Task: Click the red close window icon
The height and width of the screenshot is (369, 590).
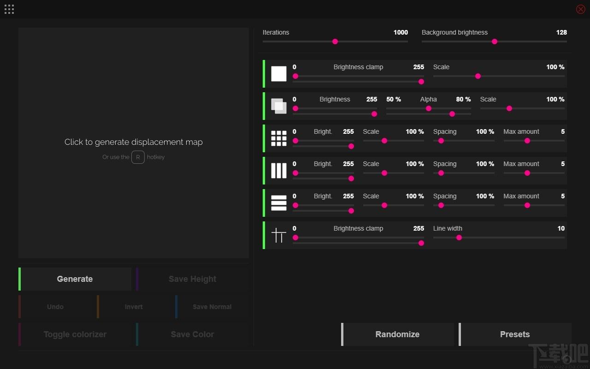Action: [x=581, y=9]
